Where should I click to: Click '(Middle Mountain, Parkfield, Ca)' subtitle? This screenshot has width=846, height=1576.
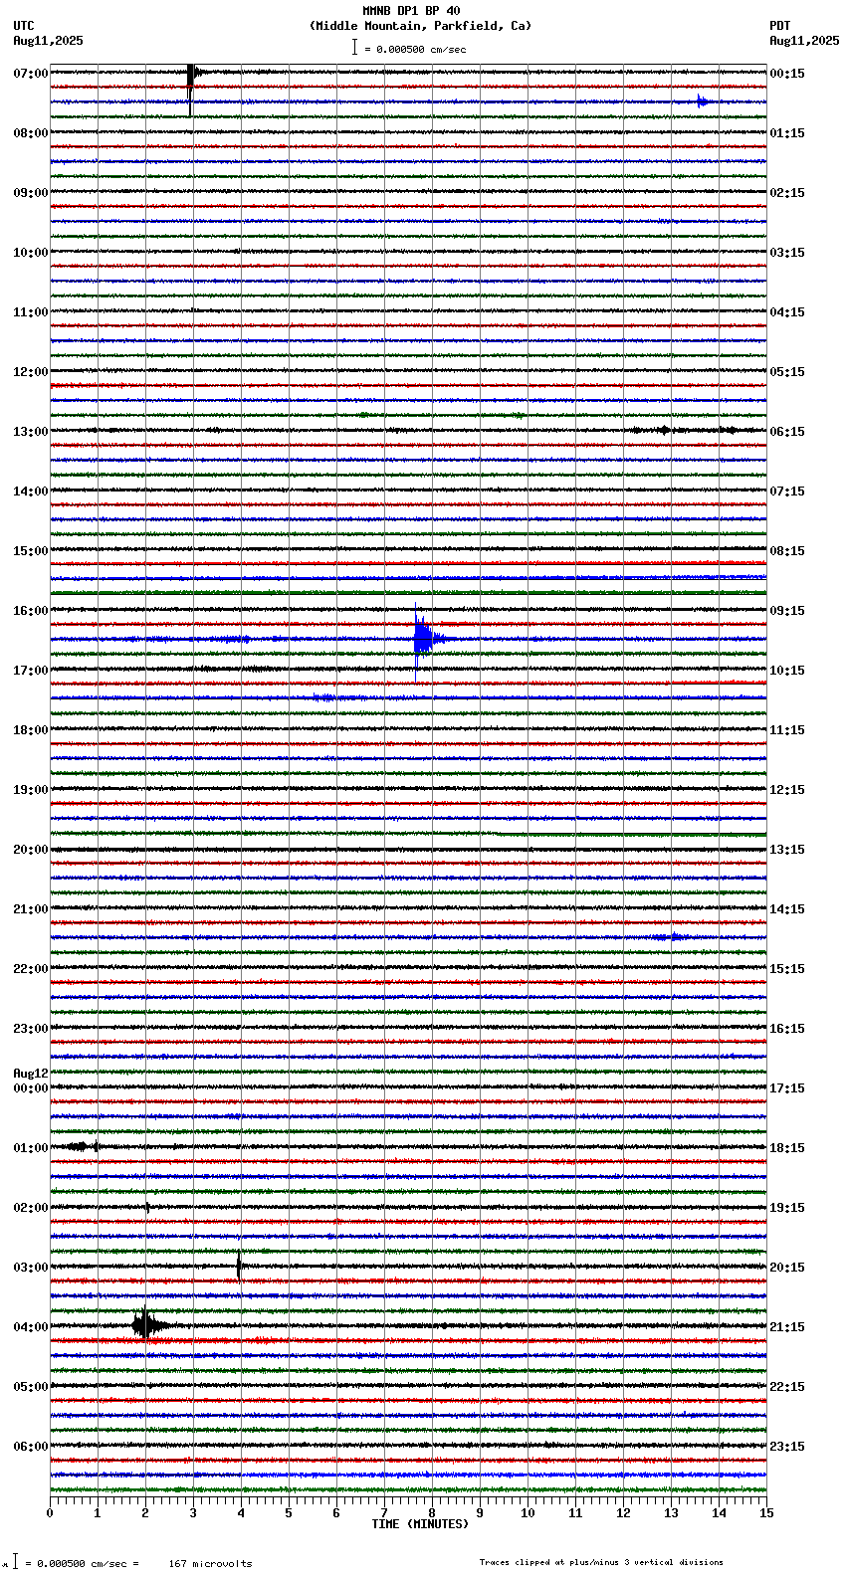[x=420, y=26]
